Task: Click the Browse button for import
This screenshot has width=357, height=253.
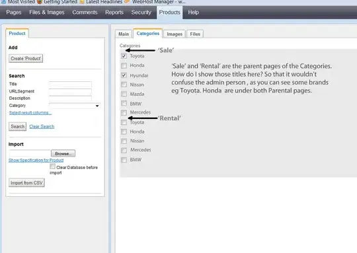Action: 63,153
